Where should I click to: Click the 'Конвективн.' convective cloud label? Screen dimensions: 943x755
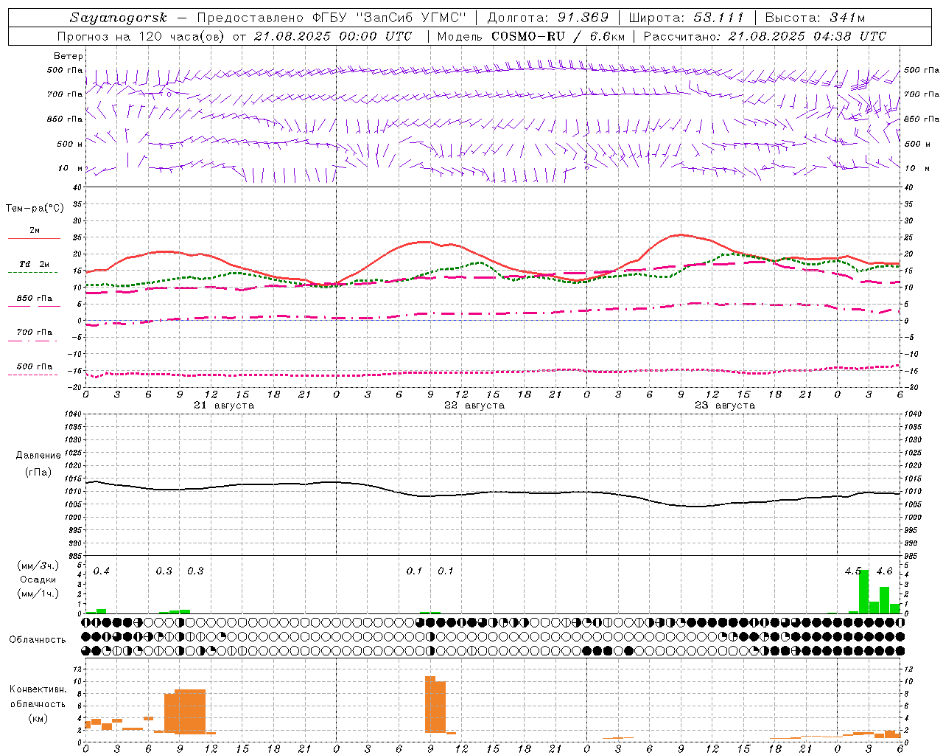pos(38,689)
